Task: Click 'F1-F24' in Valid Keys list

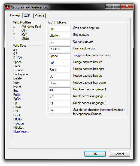Action: [18, 58]
